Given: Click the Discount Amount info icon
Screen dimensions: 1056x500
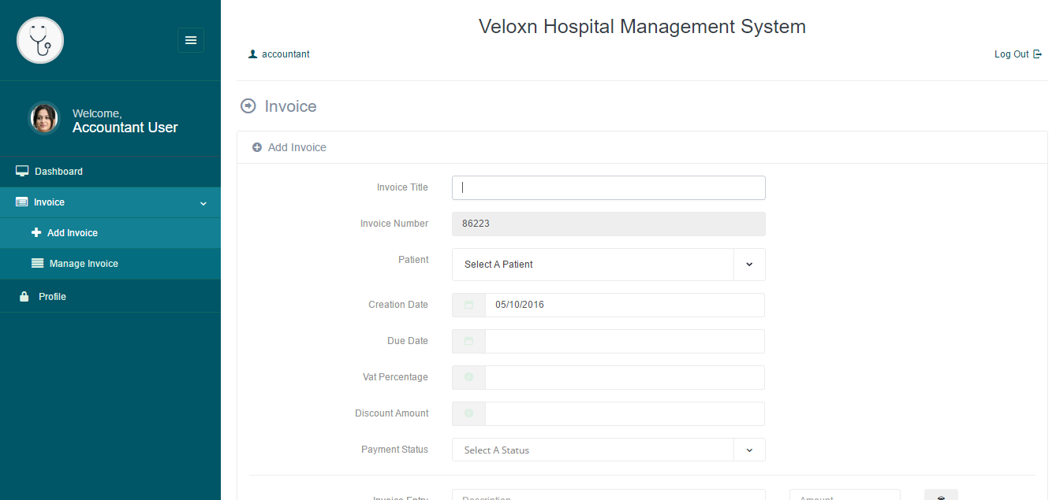Looking at the screenshot, I should pos(468,413).
